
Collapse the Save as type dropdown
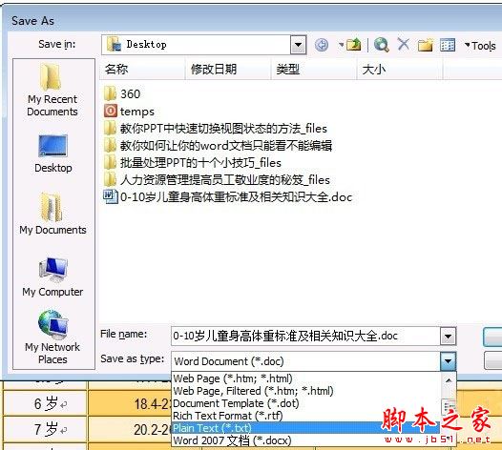[x=448, y=361]
